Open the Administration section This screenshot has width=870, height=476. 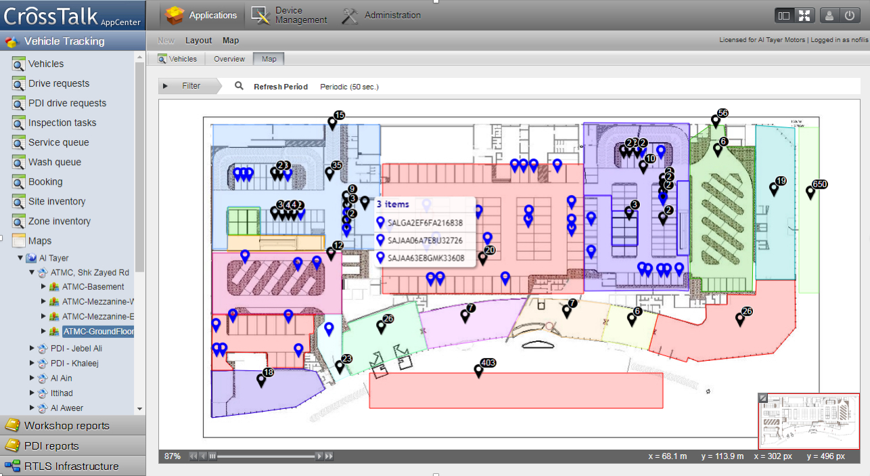(x=381, y=15)
